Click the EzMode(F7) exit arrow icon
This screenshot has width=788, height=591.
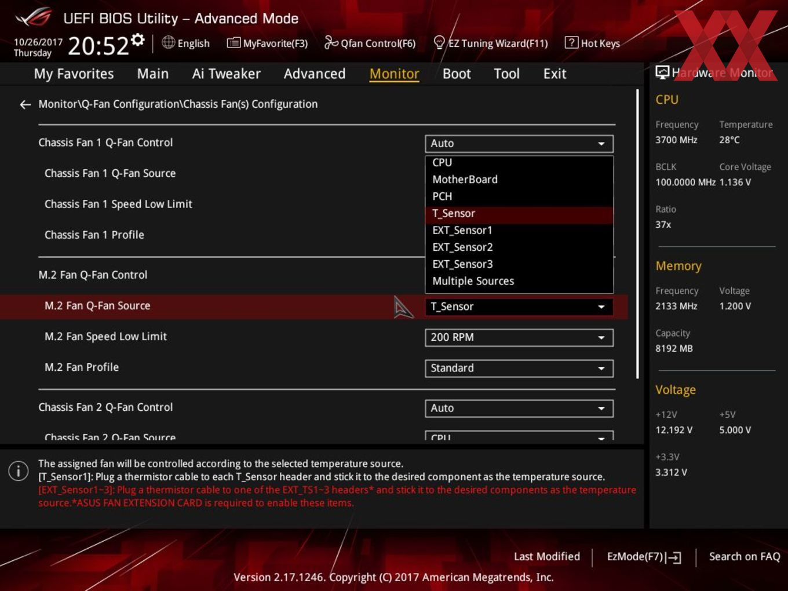[673, 557]
